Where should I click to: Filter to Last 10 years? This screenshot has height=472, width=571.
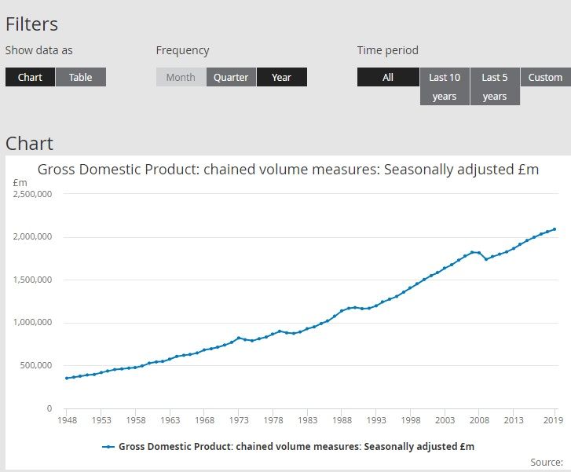coord(445,86)
